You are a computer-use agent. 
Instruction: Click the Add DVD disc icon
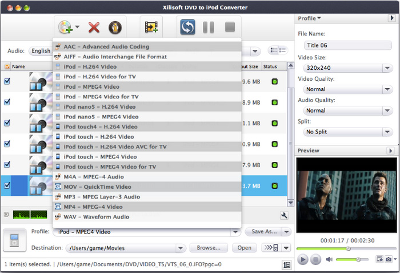coord(65,27)
